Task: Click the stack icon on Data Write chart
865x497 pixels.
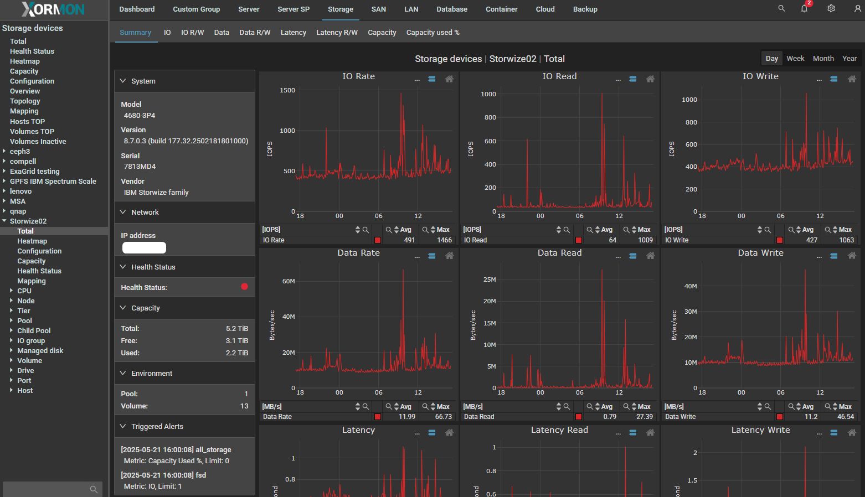Action: [x=834, y=256]
